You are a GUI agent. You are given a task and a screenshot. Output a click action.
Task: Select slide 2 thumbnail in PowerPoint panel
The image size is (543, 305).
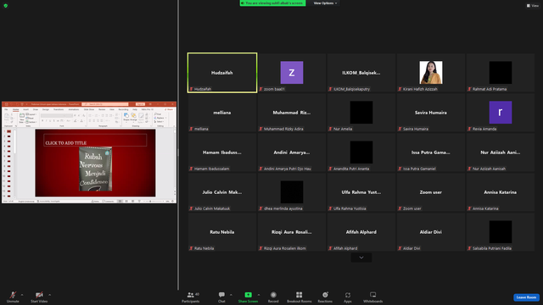click(x=9, y=136)
